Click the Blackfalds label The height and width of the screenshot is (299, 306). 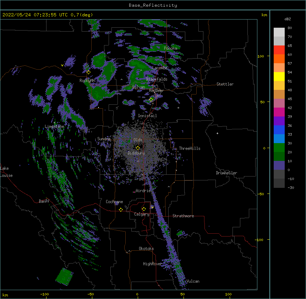coord(157,79)
